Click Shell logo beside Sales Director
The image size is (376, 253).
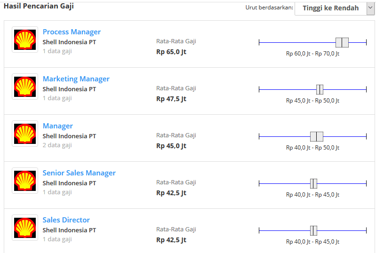click(x=25, y=228)
